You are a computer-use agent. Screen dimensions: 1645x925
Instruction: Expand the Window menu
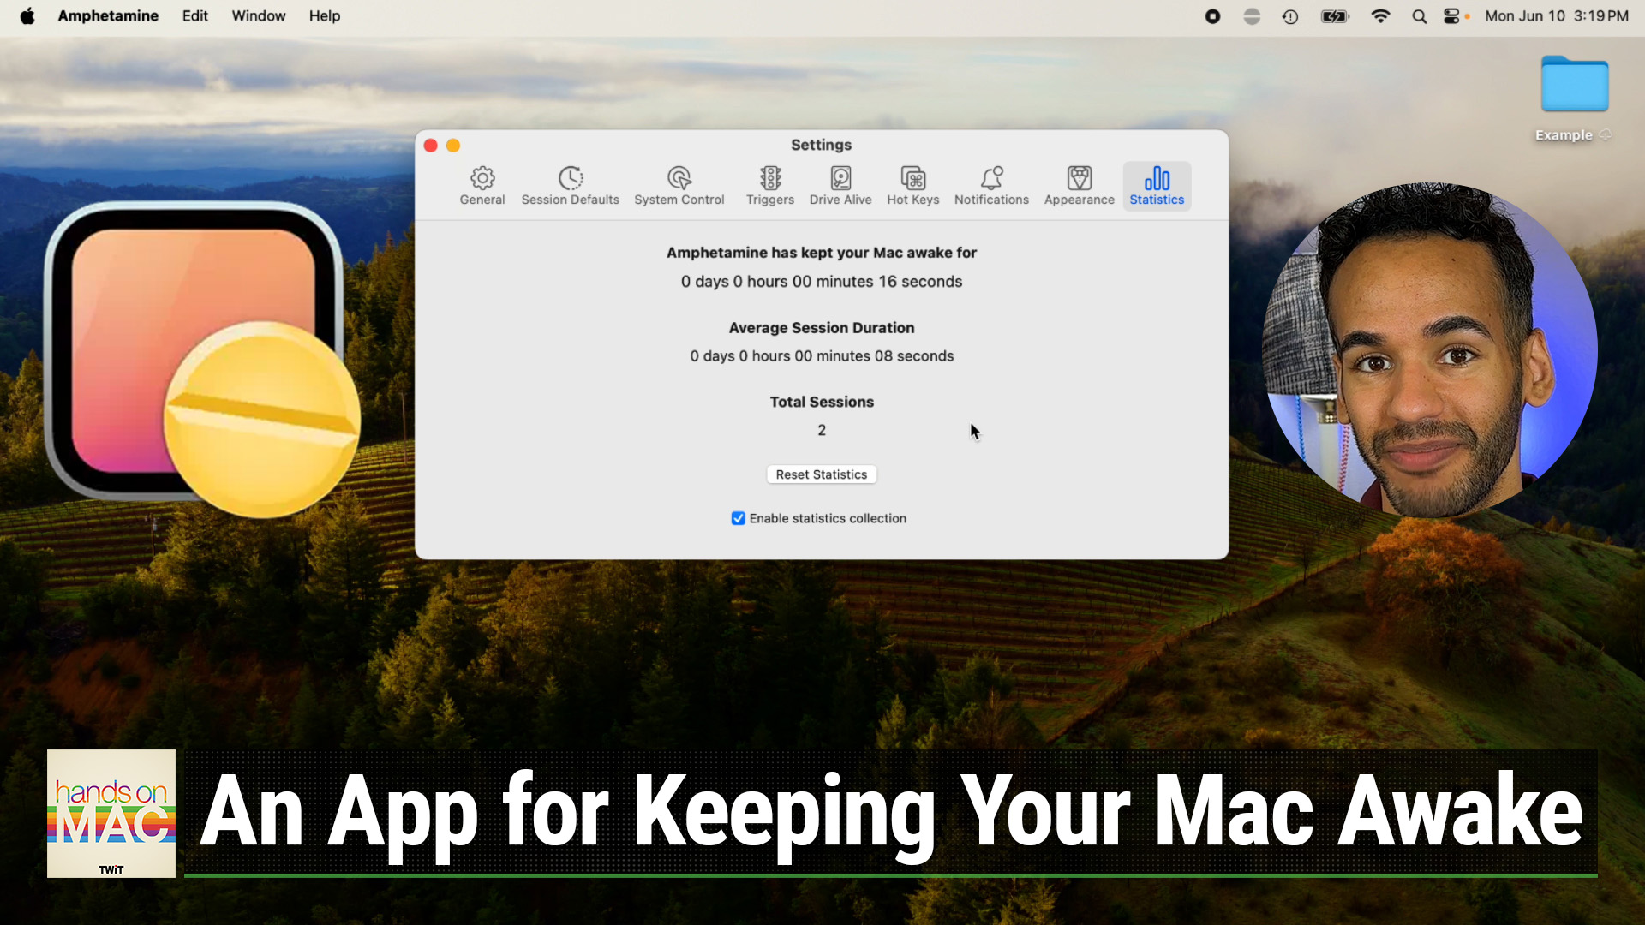pyautogui.click(x=258, y=16)
